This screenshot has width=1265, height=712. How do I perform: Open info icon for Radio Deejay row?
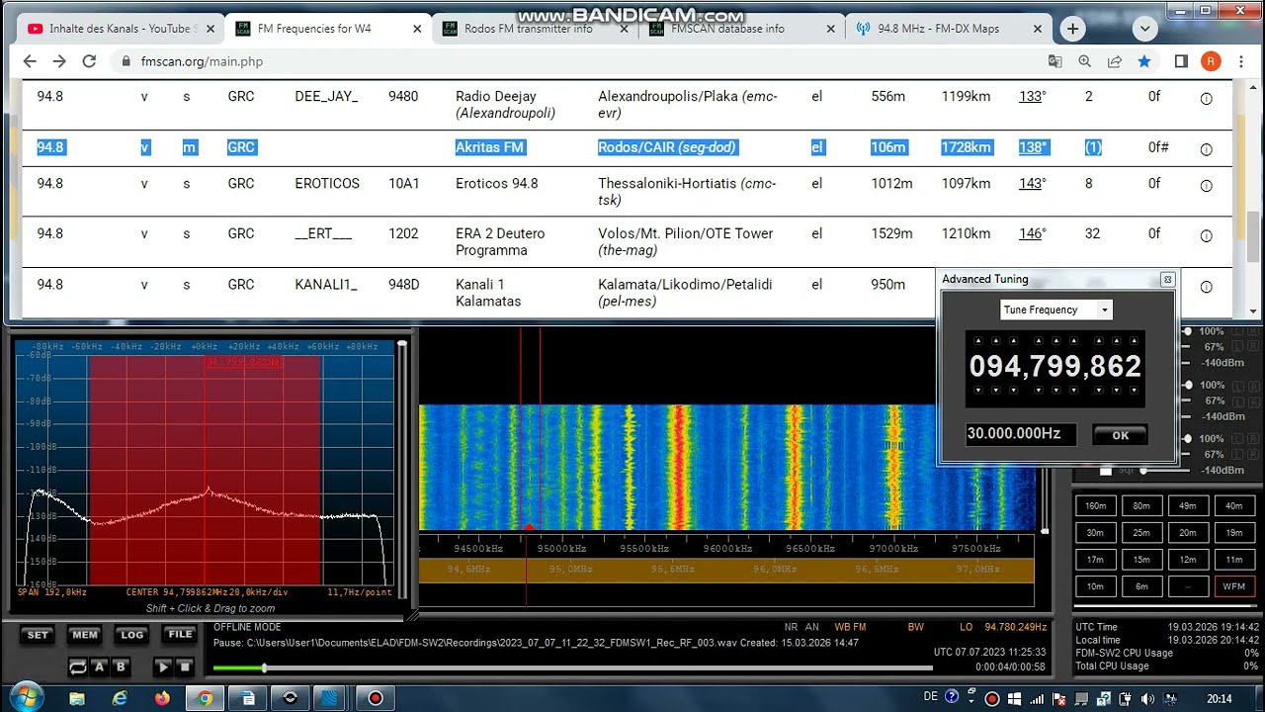(x=1206, y=98)
